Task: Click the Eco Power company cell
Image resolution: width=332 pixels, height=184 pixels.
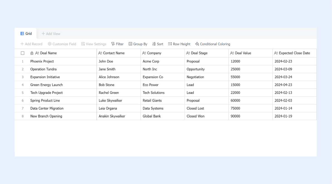Action: click(x=163, y=85)
